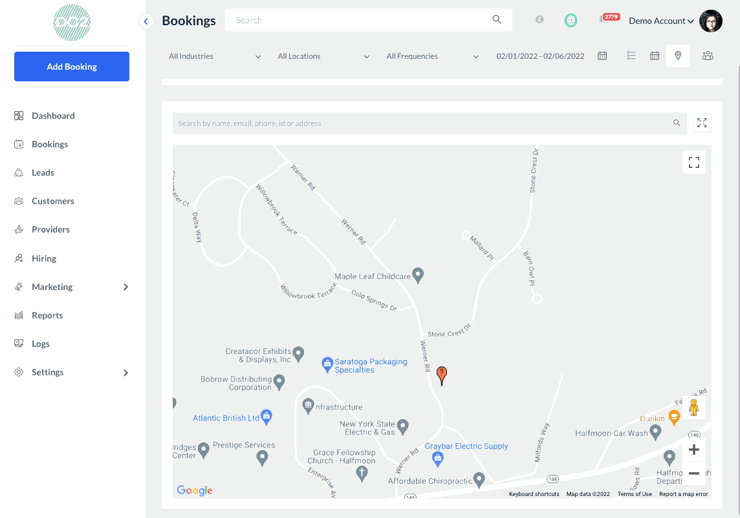This screenshot has height=518, width=740.
Task: Open the date picker calendar icon
Action: coord(602,56)
